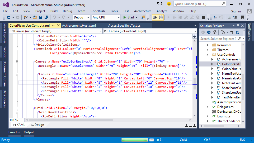Image resolution: width=254 pixels, height=143 pixels.
Task: Toggle auto-hide pin on Solution Explorer
Action: point(238,26)
